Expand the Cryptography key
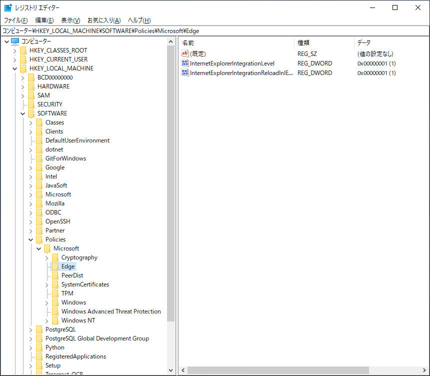This screenshot has height=376, width=430. pos(46,257)
